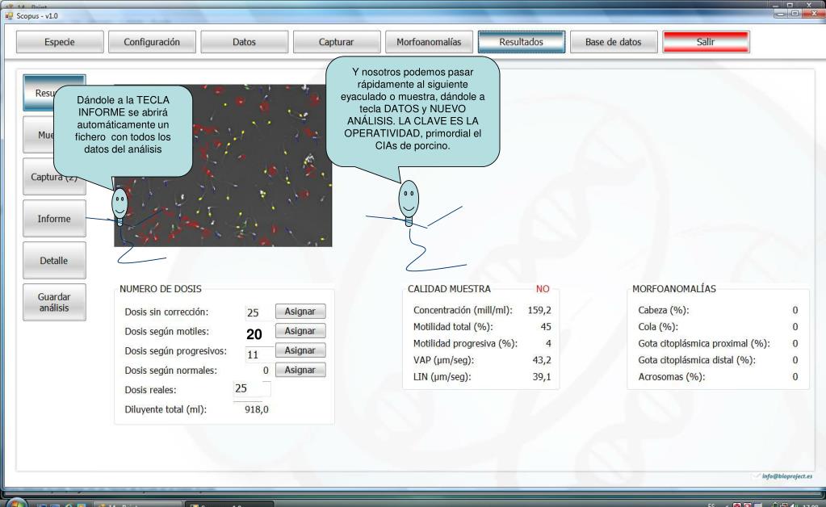Open the Configuración tab
The height and width of the screenshot is (507, 826).
tap(152, 42)
